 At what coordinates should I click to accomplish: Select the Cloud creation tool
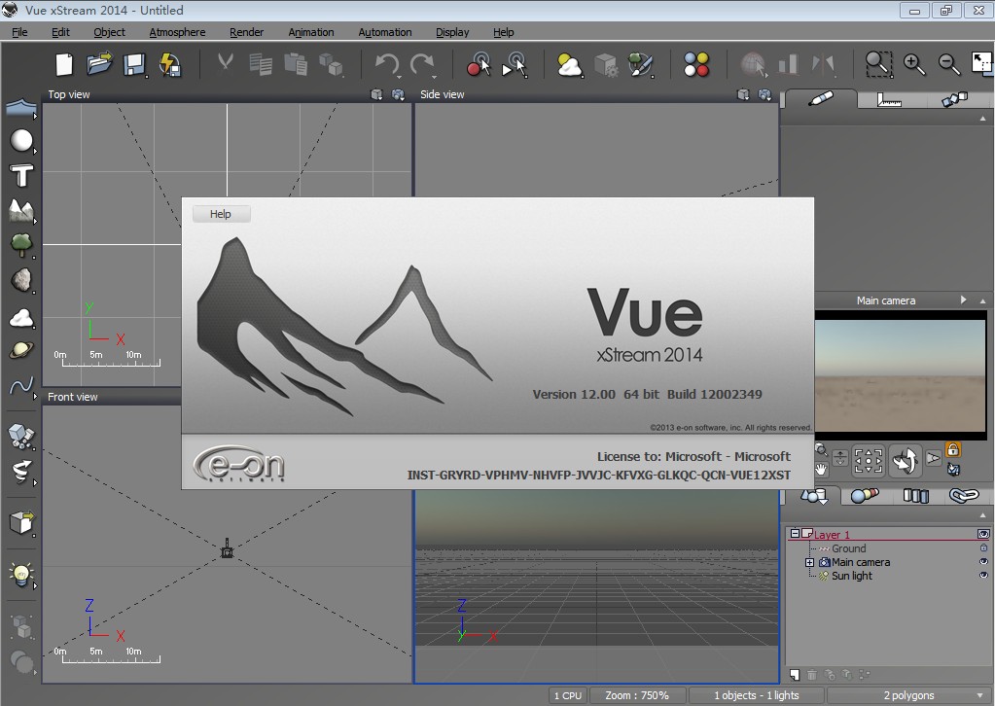tap(21, 315)
